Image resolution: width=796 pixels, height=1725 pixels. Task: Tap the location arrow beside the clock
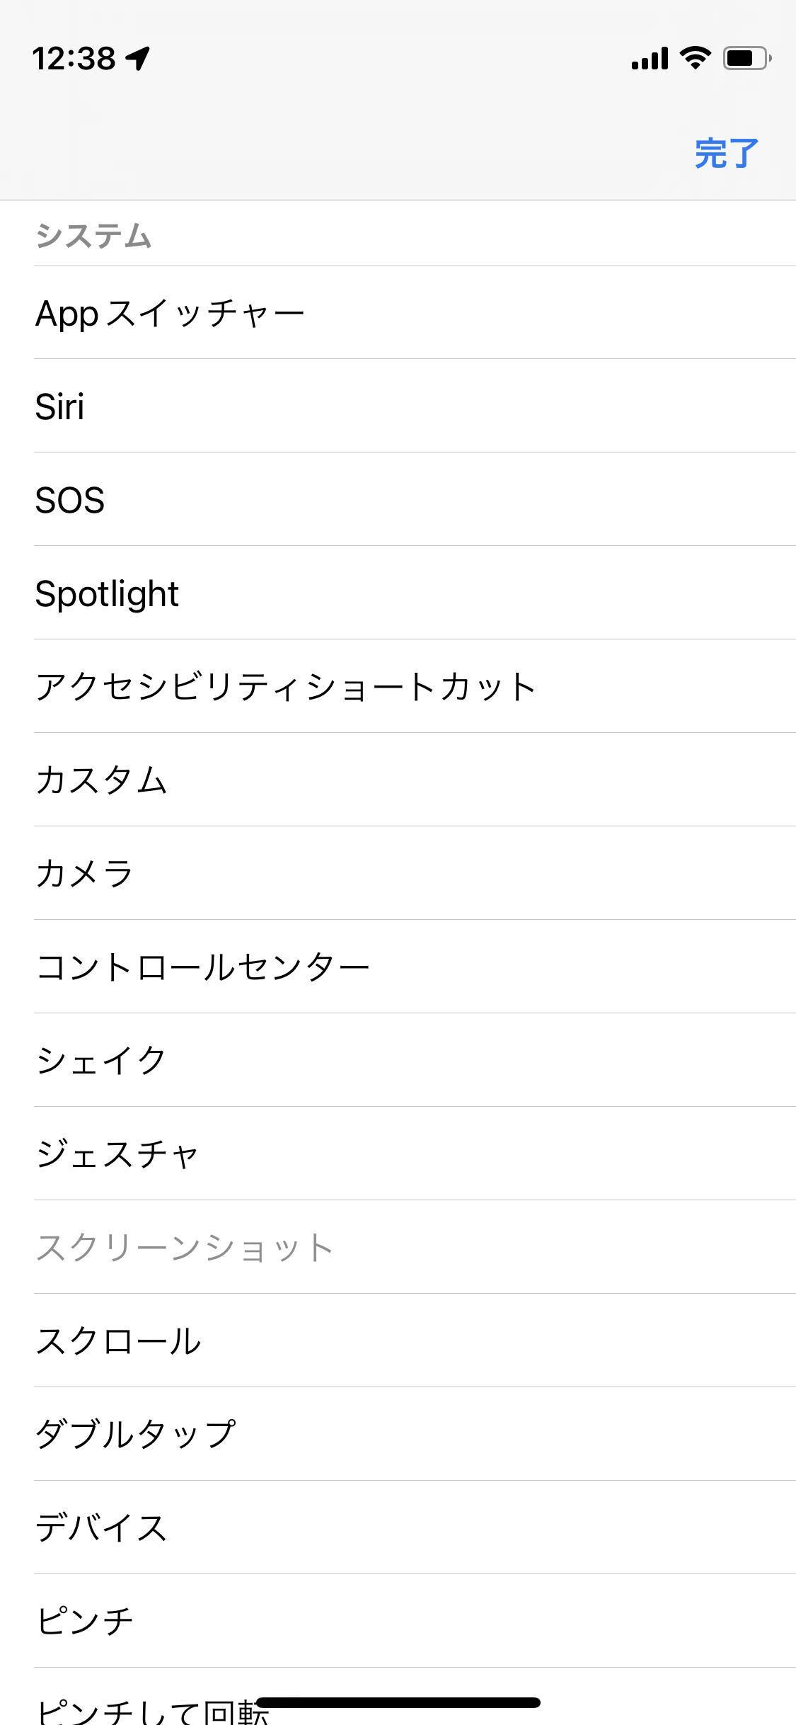point(139,58)
